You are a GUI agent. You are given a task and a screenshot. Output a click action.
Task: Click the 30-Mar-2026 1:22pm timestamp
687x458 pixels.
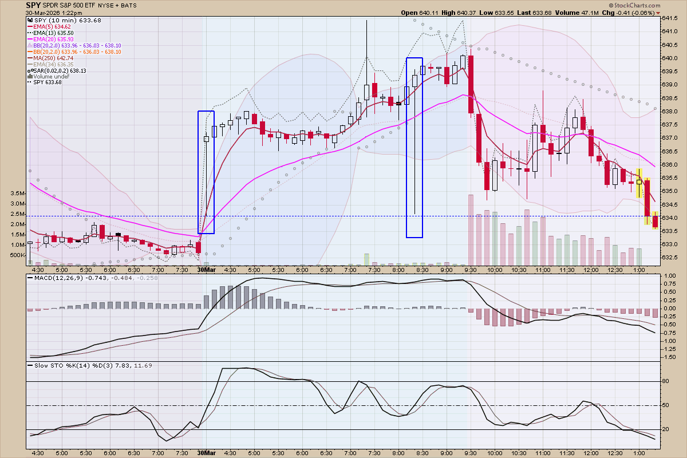[54, 13]
